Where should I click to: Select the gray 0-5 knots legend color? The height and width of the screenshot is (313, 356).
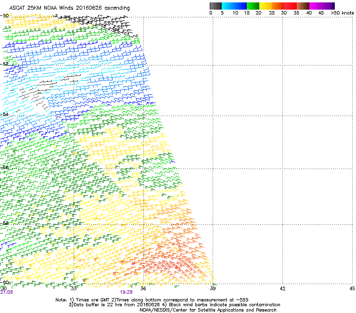216,6
